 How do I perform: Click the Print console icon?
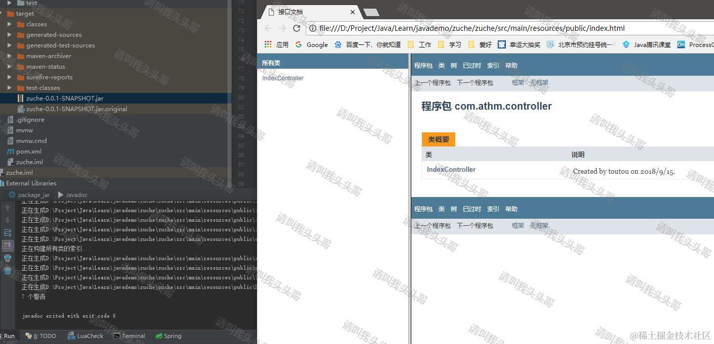point(7,258)
